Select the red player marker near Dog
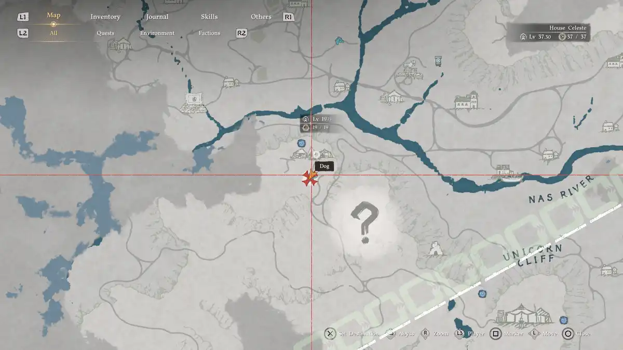 (x=310, y=178)
